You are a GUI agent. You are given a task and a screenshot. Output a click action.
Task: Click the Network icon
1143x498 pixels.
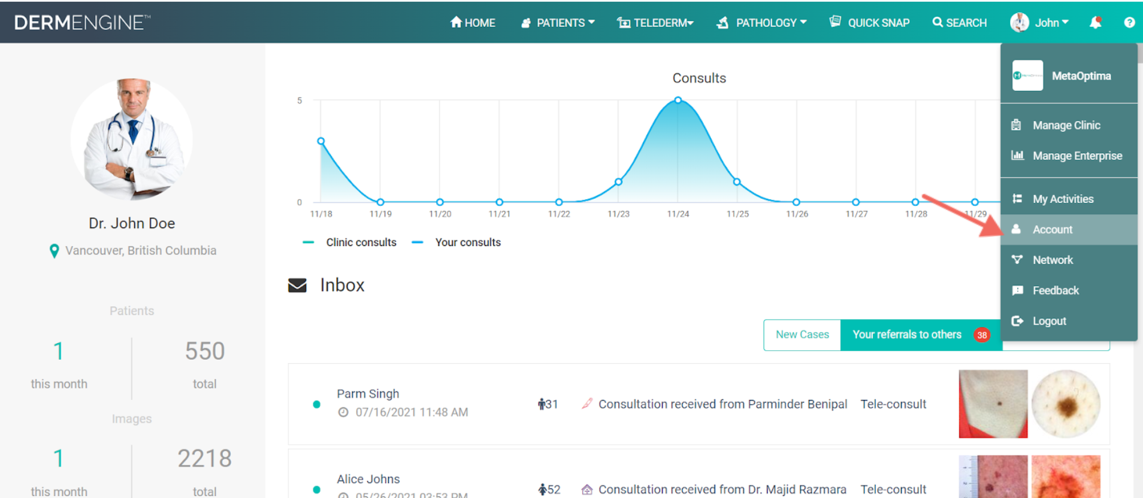tap(1017, 260)
